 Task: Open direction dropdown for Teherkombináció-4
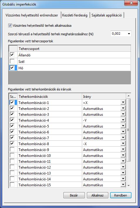[123, 120]
